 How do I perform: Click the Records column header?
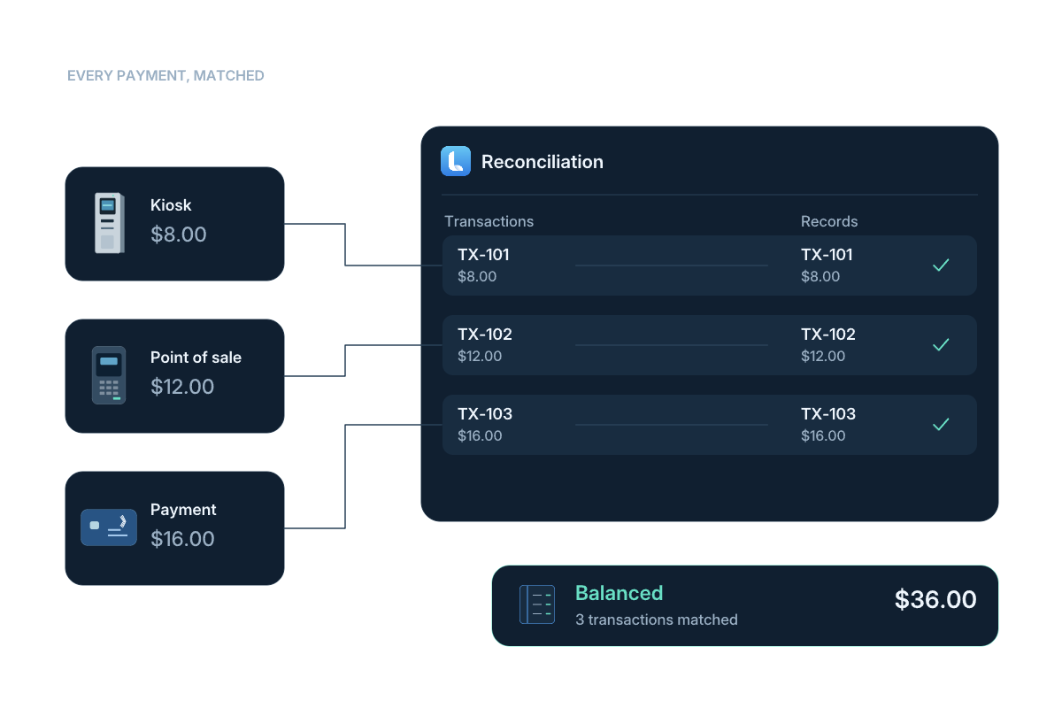(x=829, y=221)
